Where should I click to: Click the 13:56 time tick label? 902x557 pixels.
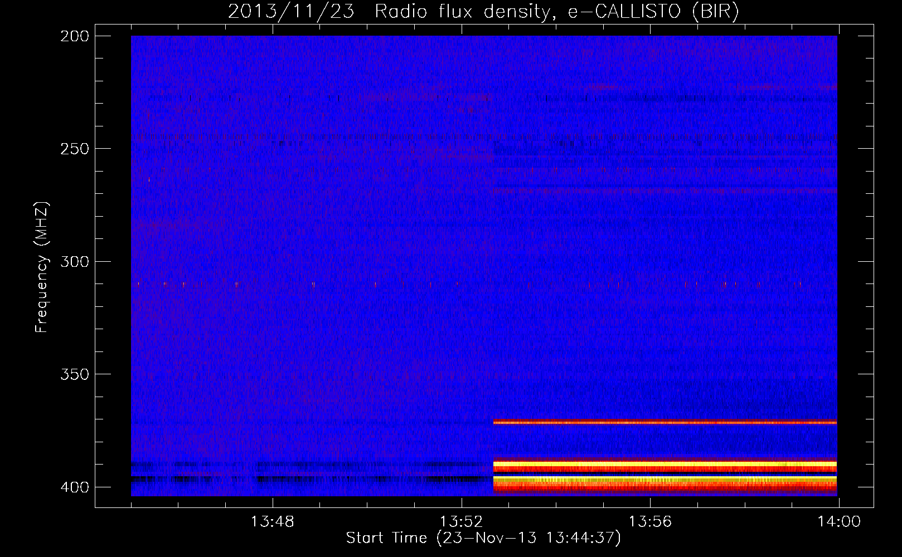tap(650, 522)
